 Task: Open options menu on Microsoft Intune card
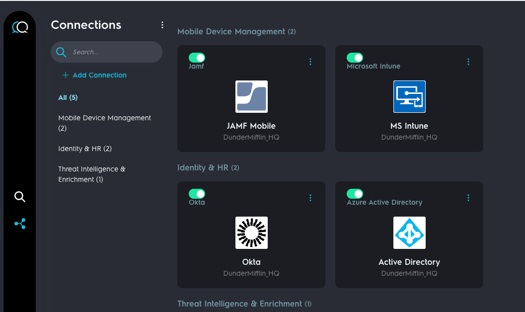click(x=468, y=62)
